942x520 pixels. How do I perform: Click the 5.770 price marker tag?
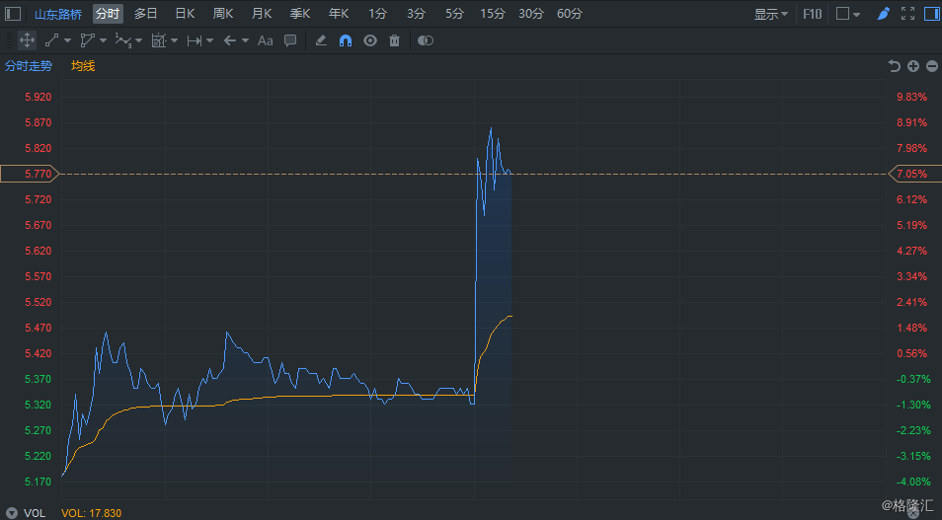tap(30, 174)
